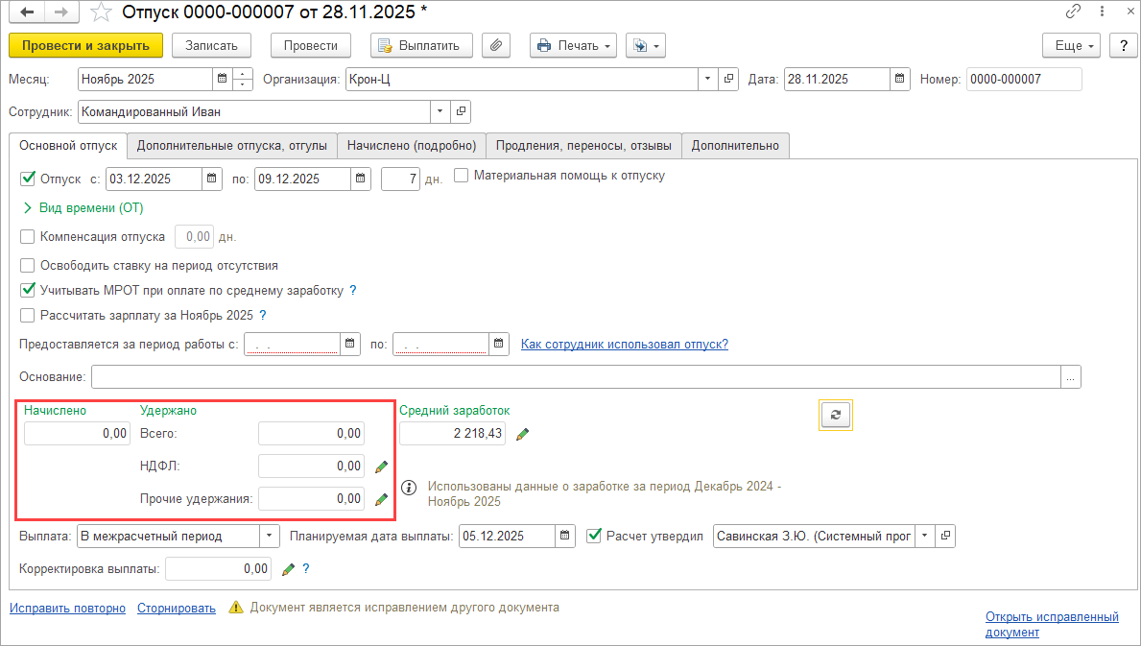Open the Выплата dropdown list
Viewport: 1141px width, 646px height.
(270, 536)
